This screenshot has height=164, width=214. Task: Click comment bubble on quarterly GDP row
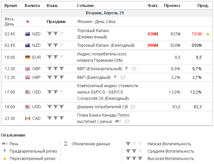tap(134, 69)
